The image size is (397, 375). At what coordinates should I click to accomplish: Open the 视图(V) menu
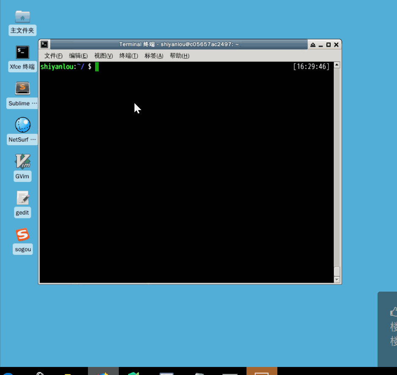tap(104, 56)
